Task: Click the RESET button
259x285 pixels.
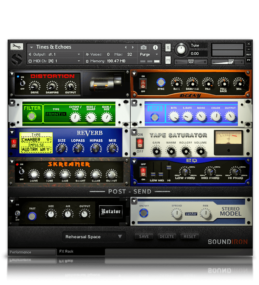Action: pyautogui.click(x=190, y=236)
